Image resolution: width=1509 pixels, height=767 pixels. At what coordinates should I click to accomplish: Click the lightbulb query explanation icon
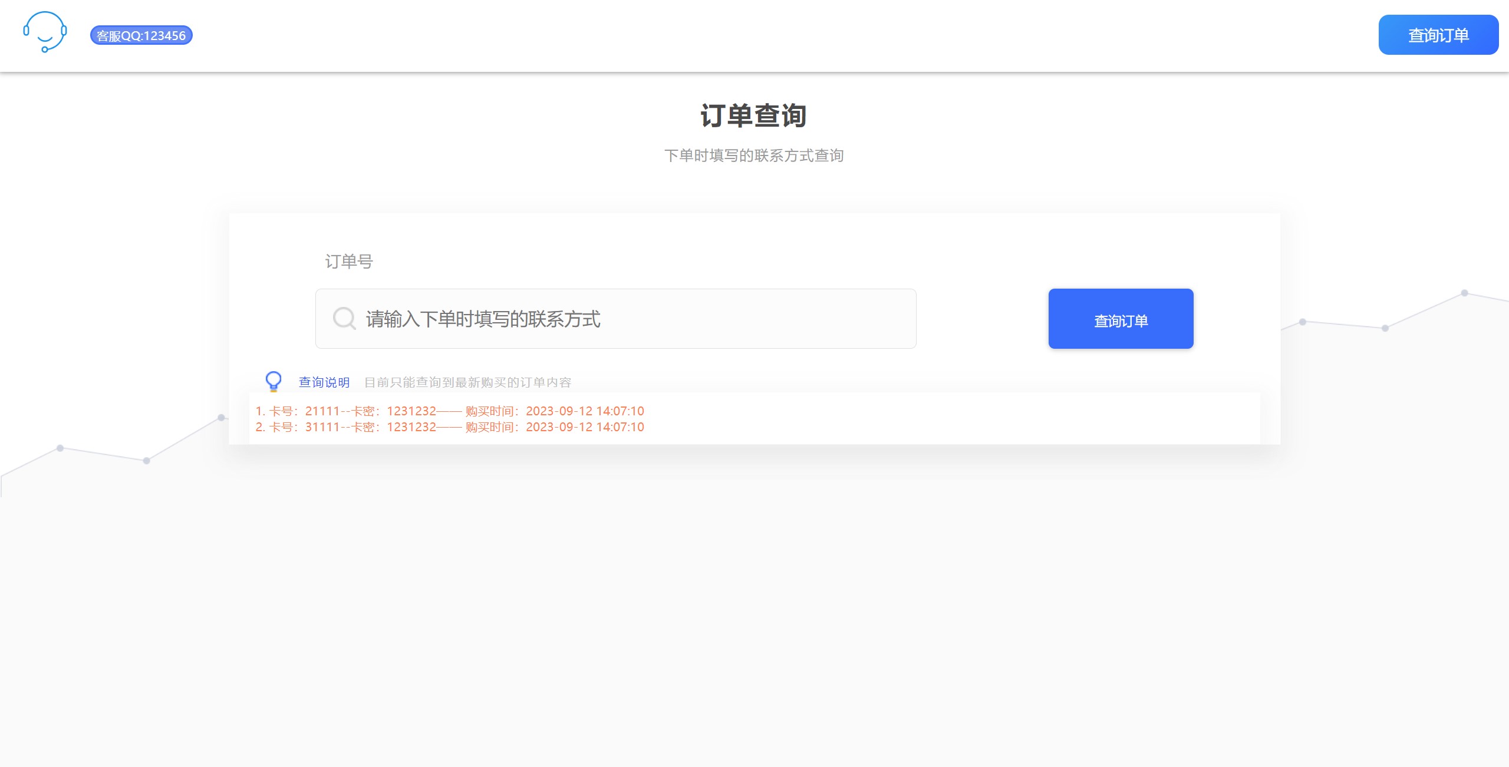[271, 381]
